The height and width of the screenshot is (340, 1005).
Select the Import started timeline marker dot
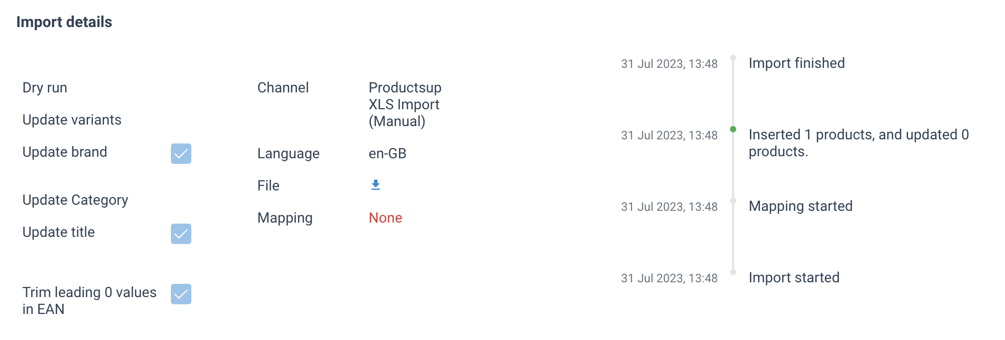(733, 272)
